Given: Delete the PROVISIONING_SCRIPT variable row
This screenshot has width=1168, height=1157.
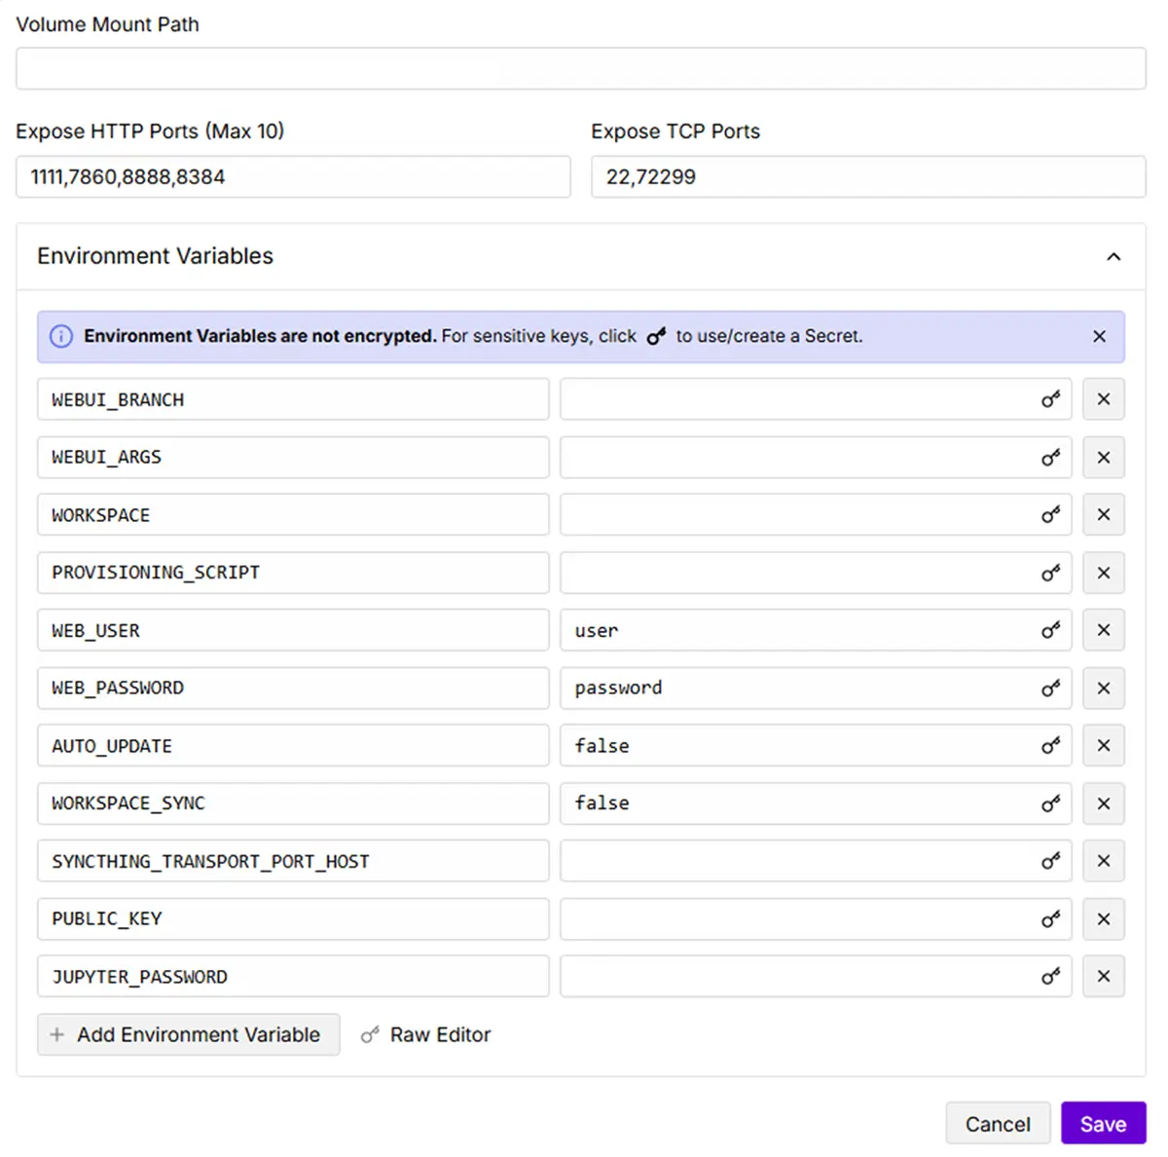Looking at the screenshot, I should click(x=1103, y=573).
